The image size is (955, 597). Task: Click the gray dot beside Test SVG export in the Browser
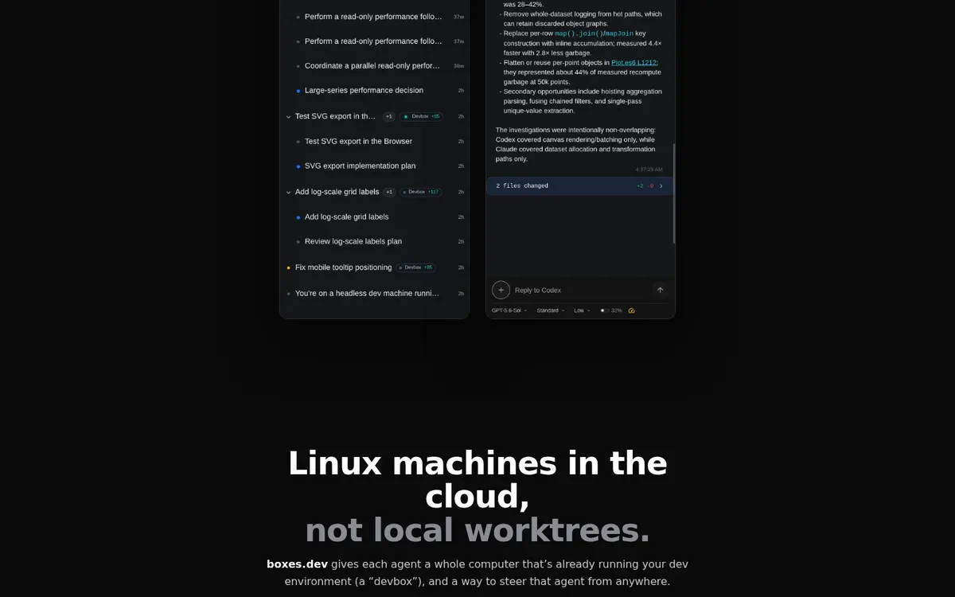point(298,142)
